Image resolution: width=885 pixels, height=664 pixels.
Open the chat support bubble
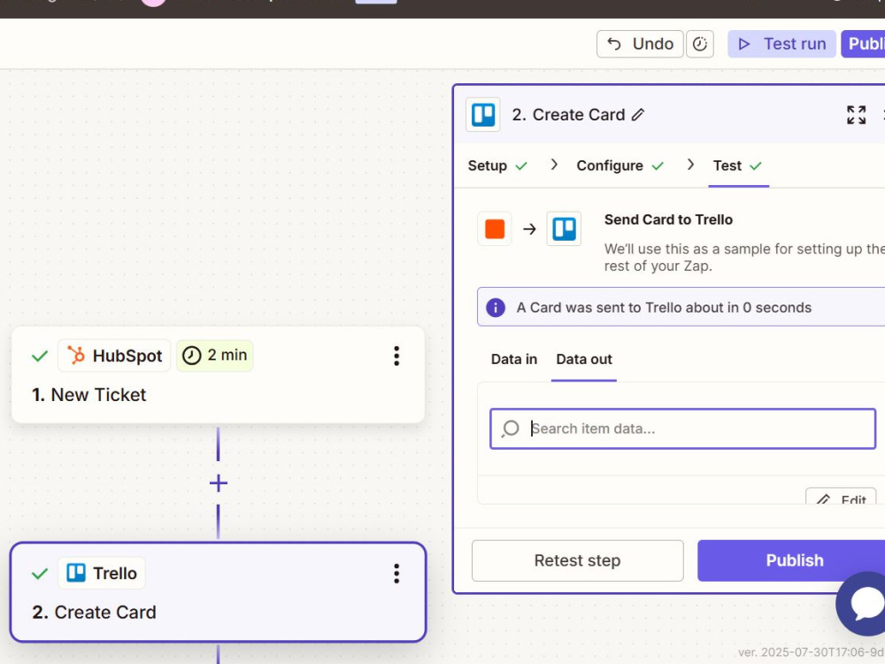coord(864,604)
